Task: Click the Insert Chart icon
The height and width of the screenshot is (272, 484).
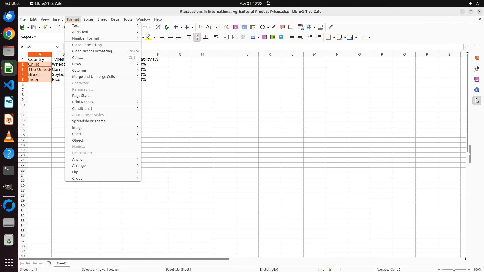Action: [244, 27]
